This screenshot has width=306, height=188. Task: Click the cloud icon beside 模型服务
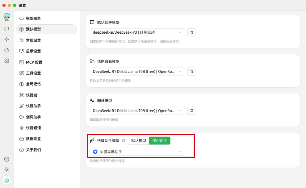click(x=22, y=18)
